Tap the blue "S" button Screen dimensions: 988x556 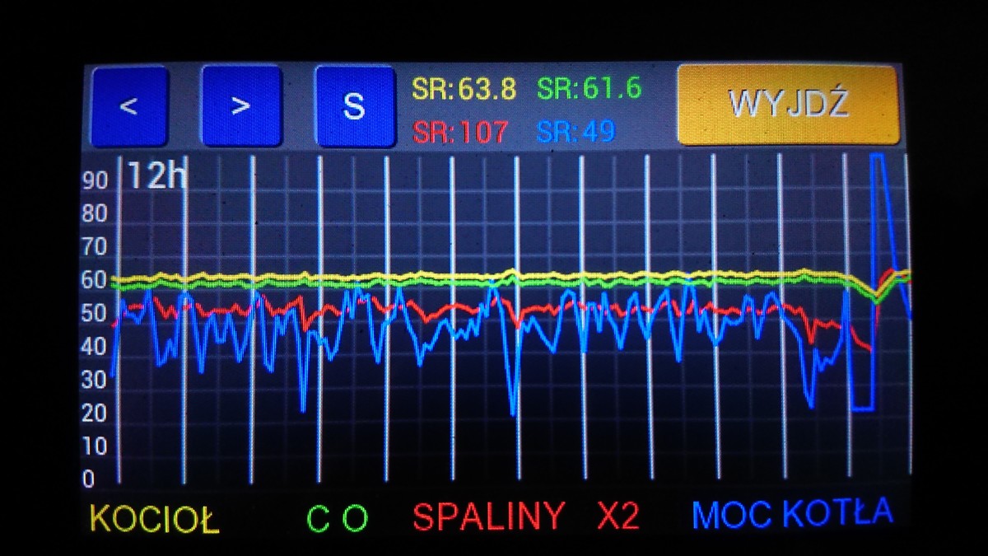(x=353, y=106)
